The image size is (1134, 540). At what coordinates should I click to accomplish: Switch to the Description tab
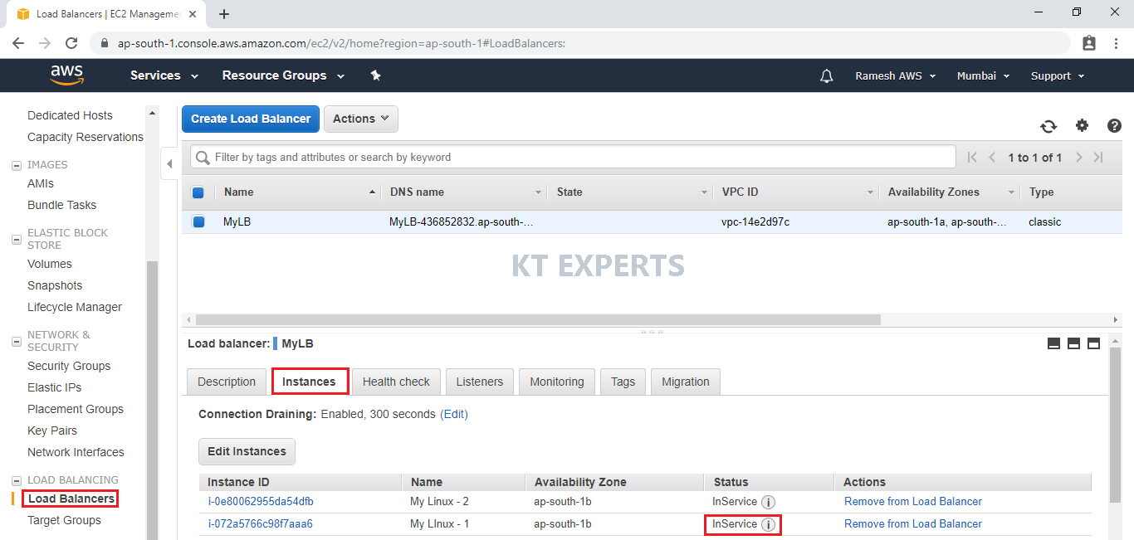[227, 382]
